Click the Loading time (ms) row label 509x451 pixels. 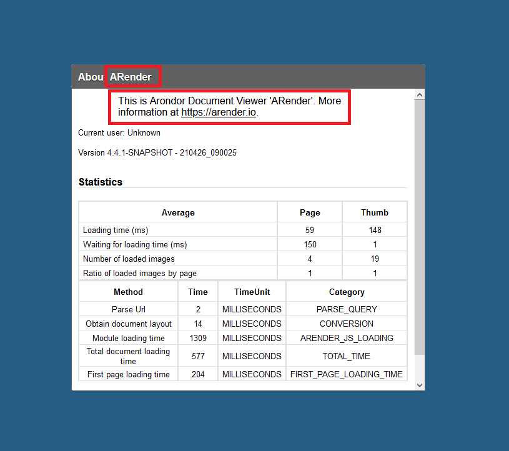(116, 230)
